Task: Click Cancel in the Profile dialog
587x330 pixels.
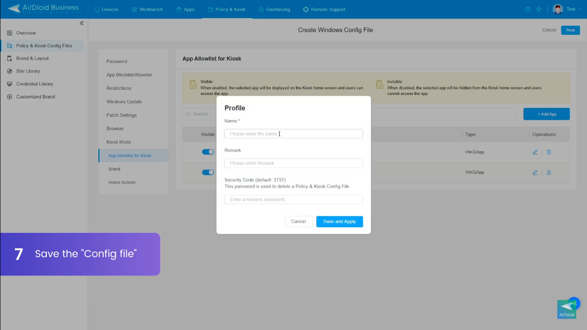Action: pyautogui.click(x=298, y=222)
